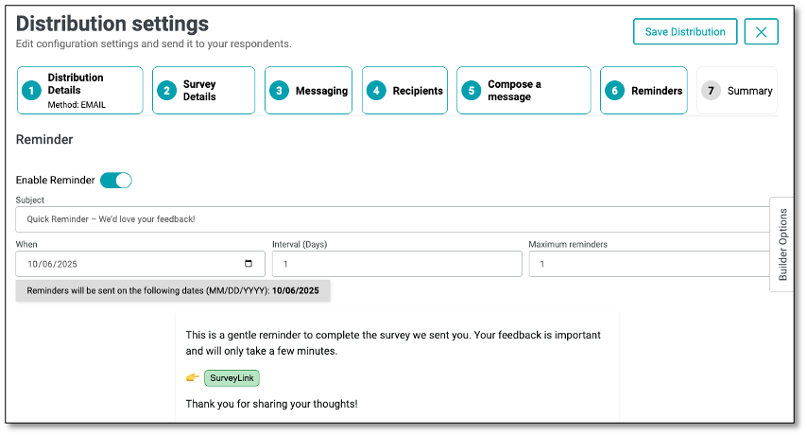Viewport: 807px width, 435px height.
Task: Click the step 3 number circle
Action: pyautogui.click(x=279, y=91)
